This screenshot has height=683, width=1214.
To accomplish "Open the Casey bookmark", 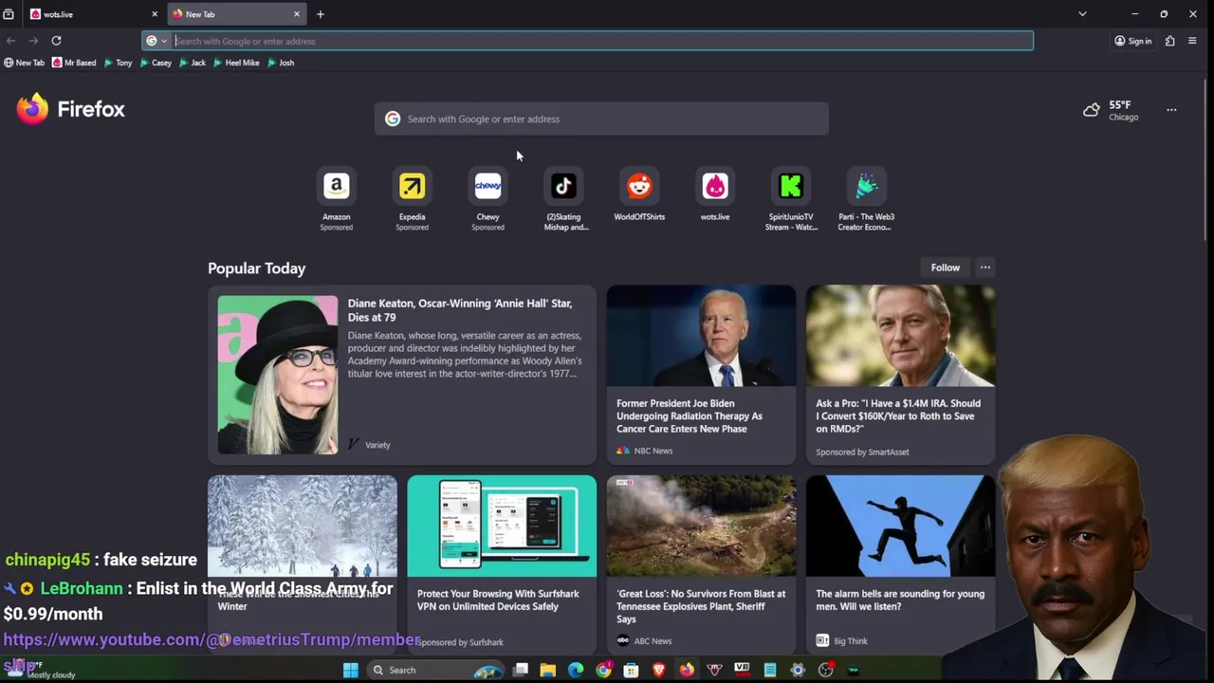I will point(155,63).
